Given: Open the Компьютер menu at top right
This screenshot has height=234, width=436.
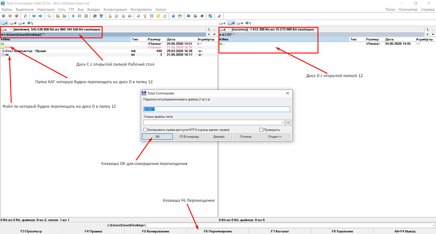Looking at the screenshot, I should point(408,9).
